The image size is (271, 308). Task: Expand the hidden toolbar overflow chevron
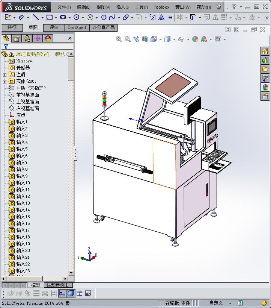point(267,18)
